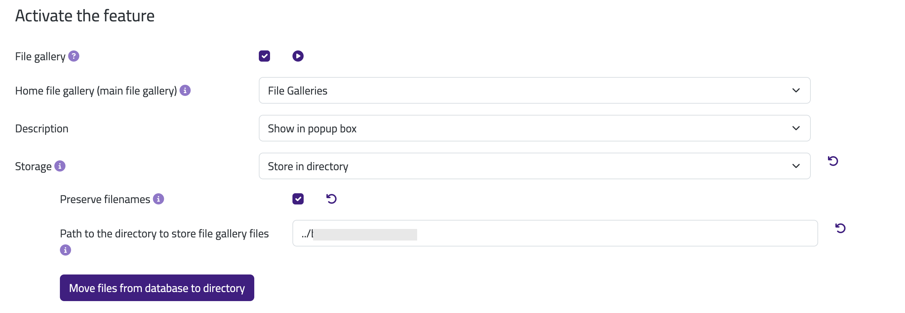Click Move files from database to directory

157,288
